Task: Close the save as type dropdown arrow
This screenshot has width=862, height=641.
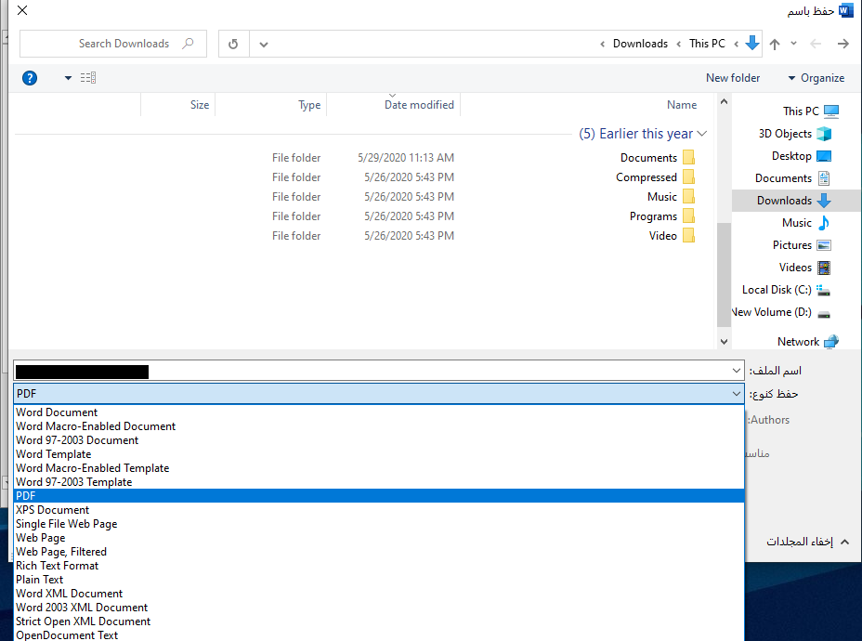Action: (x=737, y=394)
